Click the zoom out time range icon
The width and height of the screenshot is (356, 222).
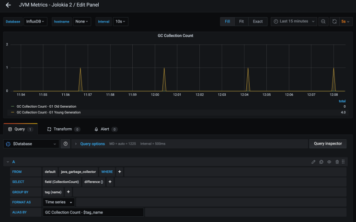pos(323,22)
